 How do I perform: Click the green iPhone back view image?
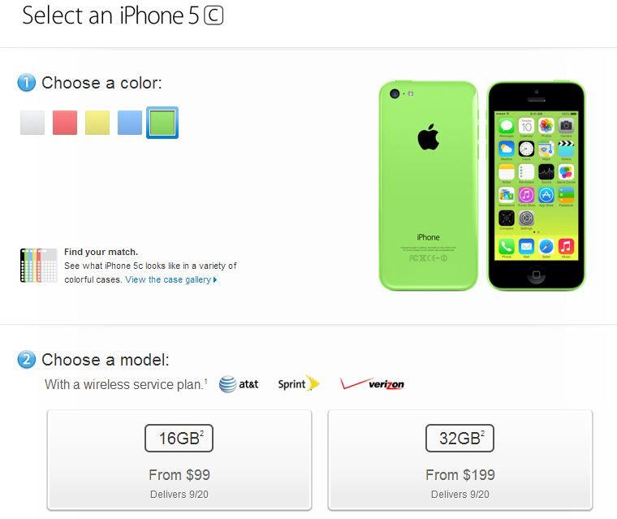point(429,186)
